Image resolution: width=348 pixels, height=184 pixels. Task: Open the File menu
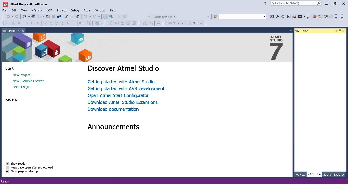pos(4,10)
